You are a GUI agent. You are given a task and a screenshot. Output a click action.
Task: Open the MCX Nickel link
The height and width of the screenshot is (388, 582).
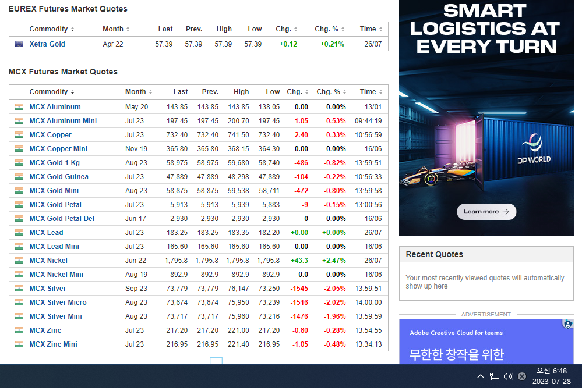[x=48, y=261]
